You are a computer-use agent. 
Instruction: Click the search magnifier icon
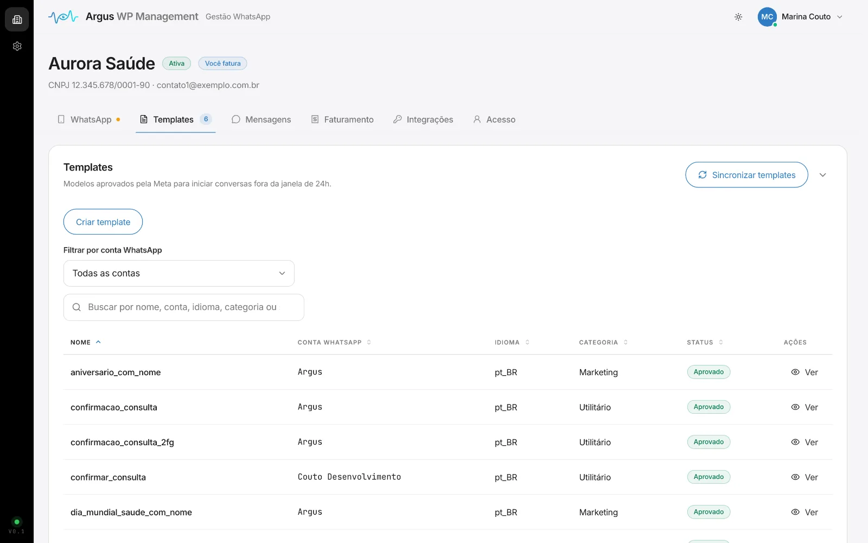pyautogui.click(x=76, y=307)
